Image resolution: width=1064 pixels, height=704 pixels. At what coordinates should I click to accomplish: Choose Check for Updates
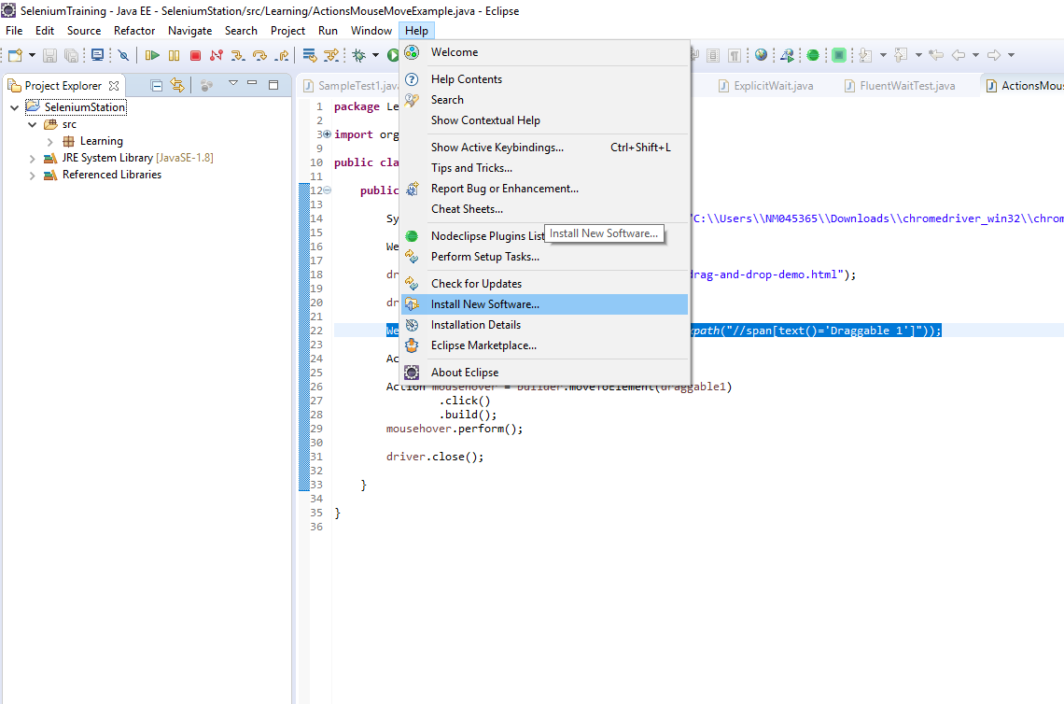545,284
